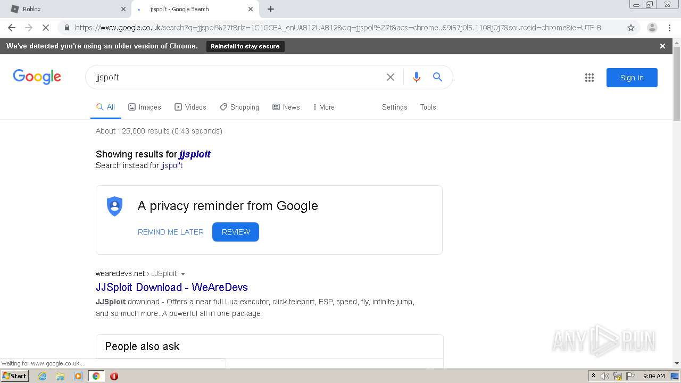The height and width of the screenshot is (383, 681).
Task: Close the jjspol't Google Search tab
Action: click(x=251, y=9)
